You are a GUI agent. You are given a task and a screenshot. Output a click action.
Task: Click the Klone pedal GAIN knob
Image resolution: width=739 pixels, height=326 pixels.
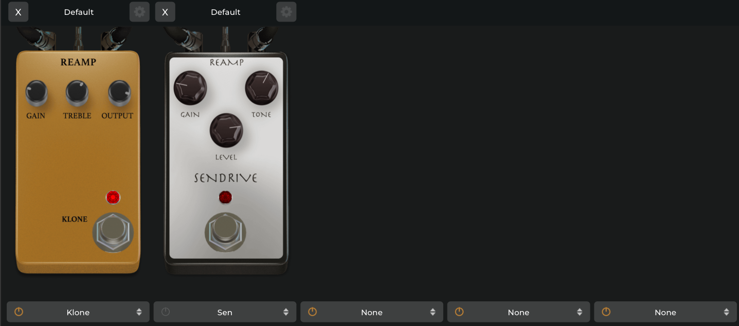[x=36, y=92]
